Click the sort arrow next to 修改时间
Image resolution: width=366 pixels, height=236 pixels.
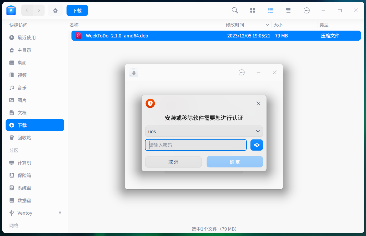(267, 25)
